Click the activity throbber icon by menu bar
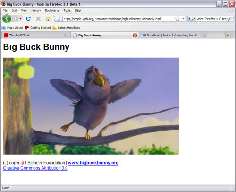Image resolution: width=236 pixels, height=192 pixels. click(x=231, y=10)
